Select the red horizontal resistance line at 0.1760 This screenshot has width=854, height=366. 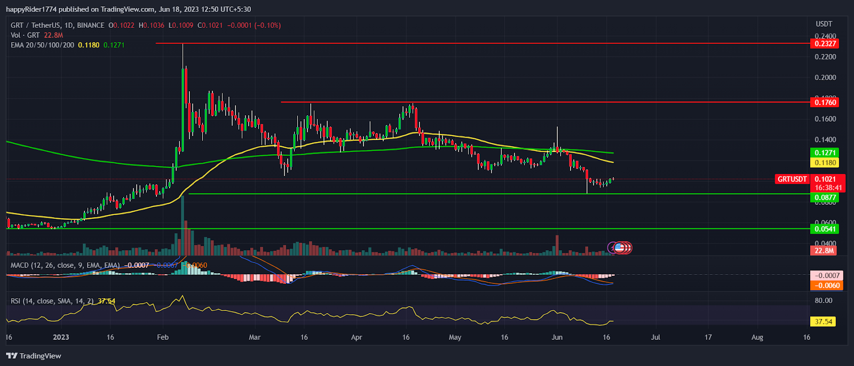[x=545, y=102]
